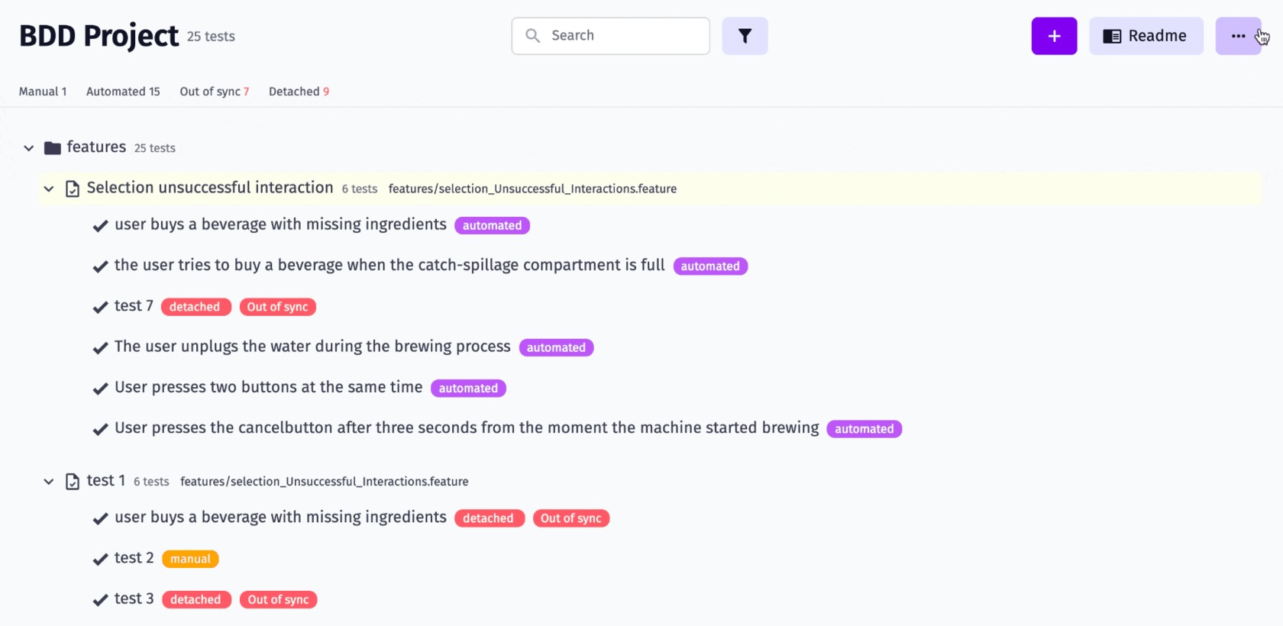Collapse the test 1 suite chevron
Image resolution: width=1283 pixels, height=626 pixels.
[x=49, y=482]
